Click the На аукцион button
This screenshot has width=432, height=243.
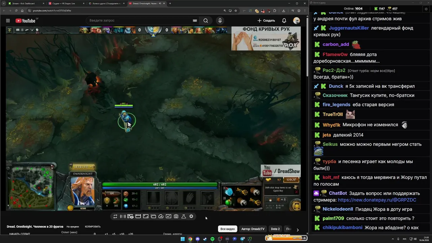73,227
